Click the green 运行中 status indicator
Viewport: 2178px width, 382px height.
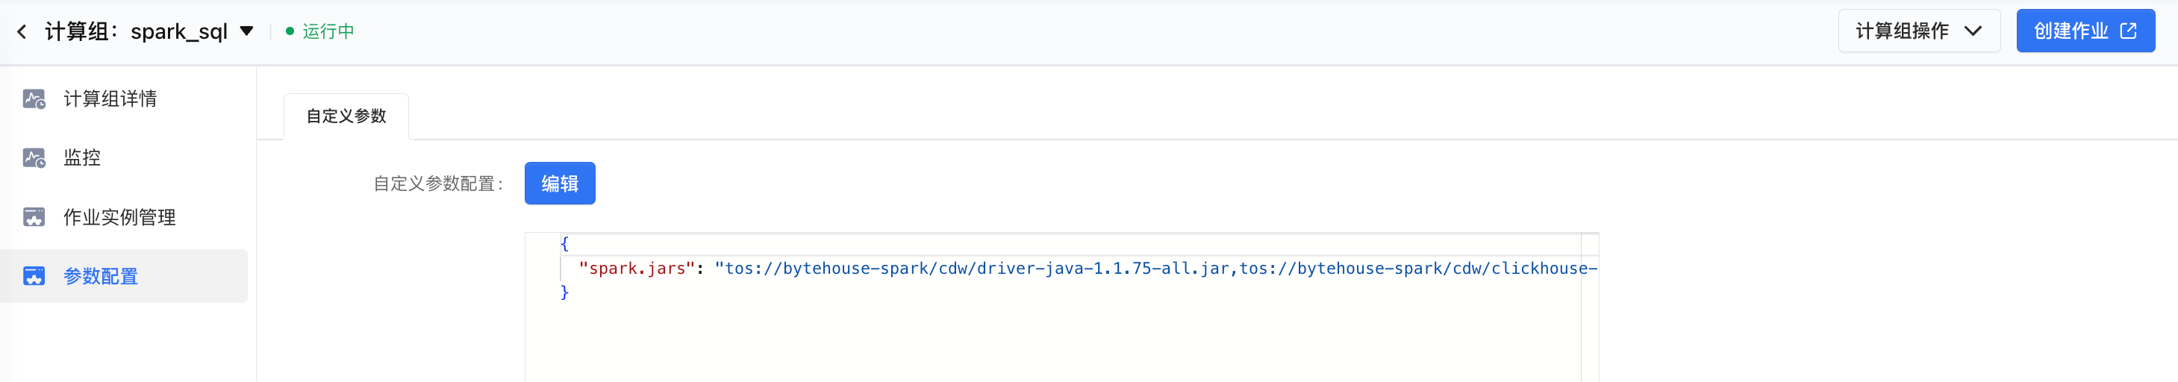tap(321, 32)
